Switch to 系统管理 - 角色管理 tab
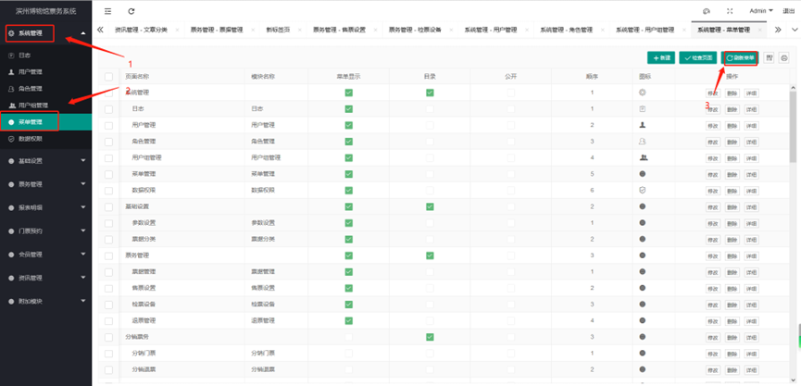The width and height of the screenshot is (801, 386). tap(566, 30)
